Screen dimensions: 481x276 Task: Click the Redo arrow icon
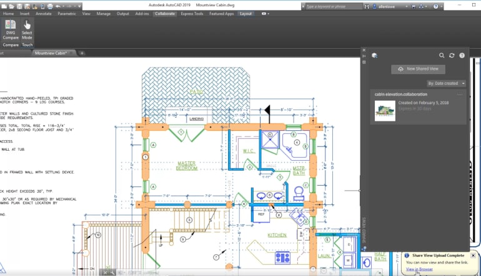(69, 6)
